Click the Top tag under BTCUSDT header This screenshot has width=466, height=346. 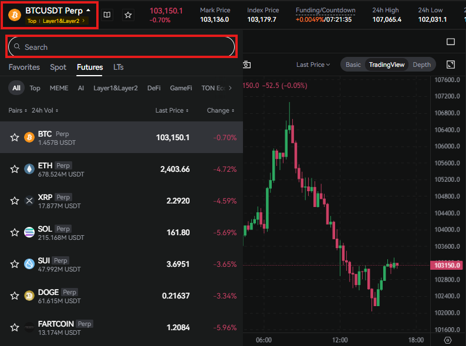(32, 21)
